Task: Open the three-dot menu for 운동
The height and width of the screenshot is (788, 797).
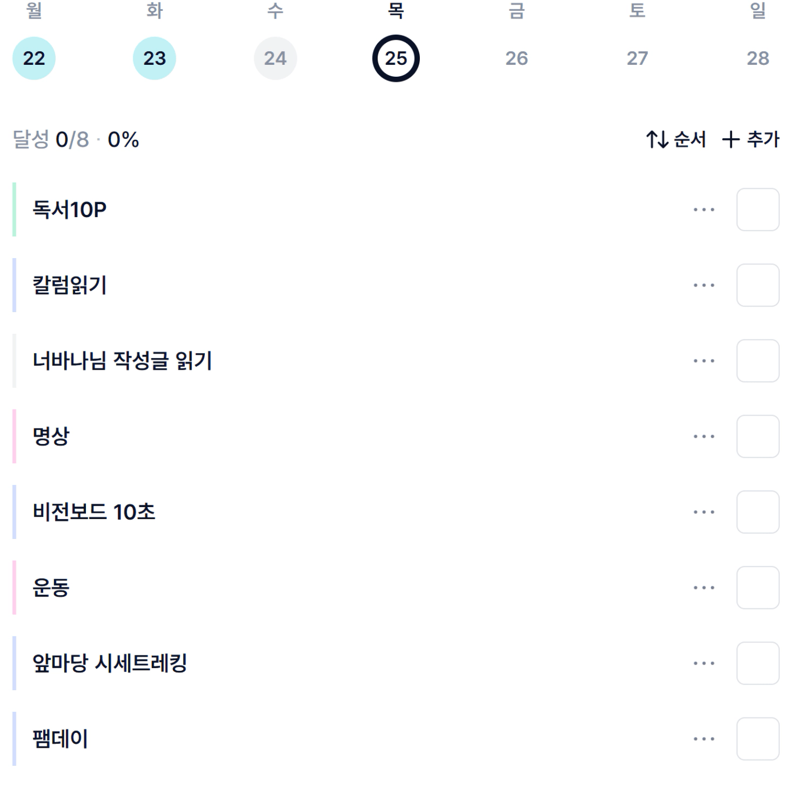Action: click(704, 588)
